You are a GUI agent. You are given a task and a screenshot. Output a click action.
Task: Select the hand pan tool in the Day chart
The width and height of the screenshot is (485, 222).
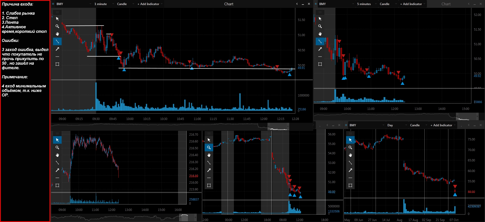click(350, 155)
